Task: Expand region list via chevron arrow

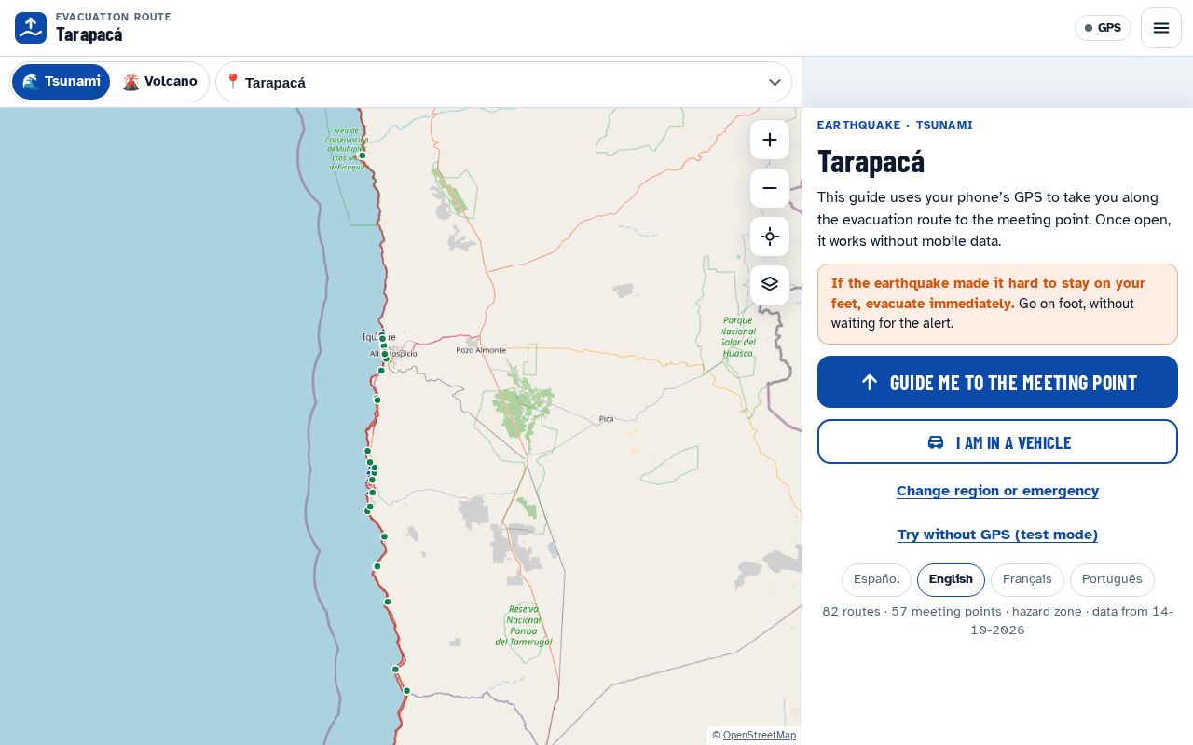Action: tap(775, 82)
